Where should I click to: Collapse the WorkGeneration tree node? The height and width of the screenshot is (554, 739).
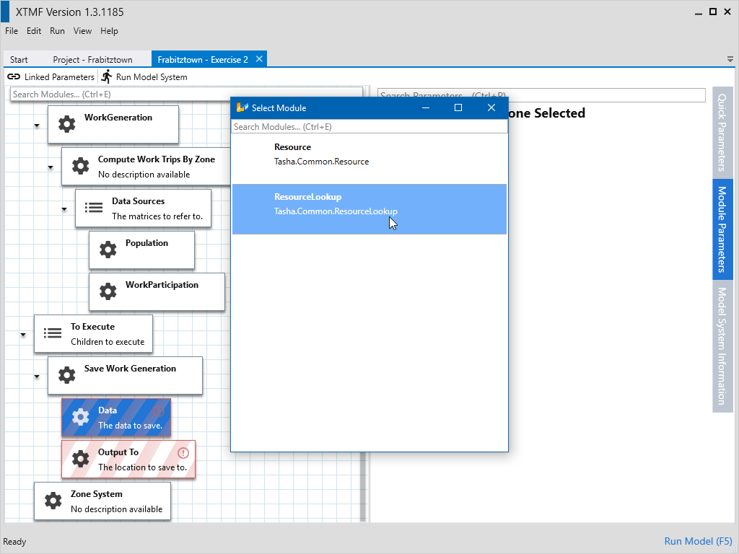pos(37,126)
